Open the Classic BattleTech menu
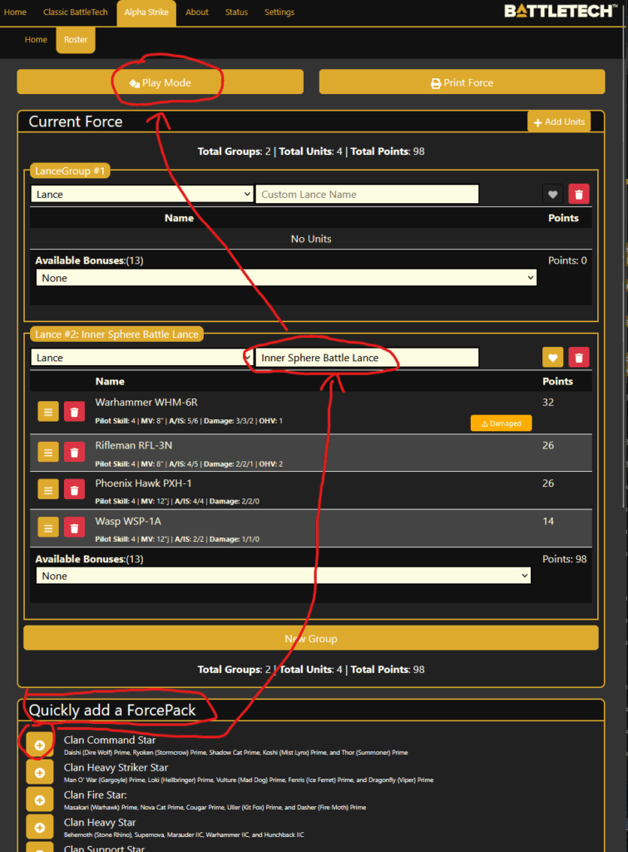The height and width of the screenshot is (852, 628). pos(76,12)
